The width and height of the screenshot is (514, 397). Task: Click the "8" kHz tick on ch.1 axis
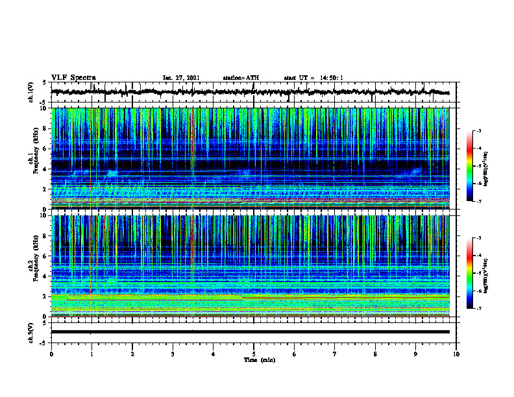[45, 128]
